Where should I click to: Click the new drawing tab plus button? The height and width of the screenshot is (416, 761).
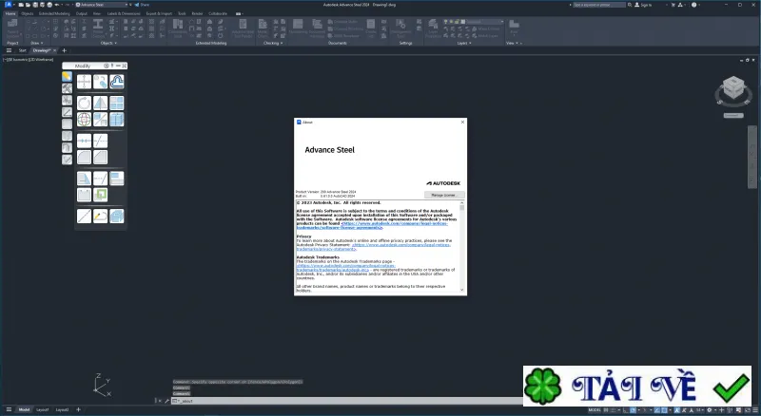64,50
